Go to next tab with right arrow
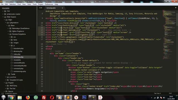 point(42,8)
